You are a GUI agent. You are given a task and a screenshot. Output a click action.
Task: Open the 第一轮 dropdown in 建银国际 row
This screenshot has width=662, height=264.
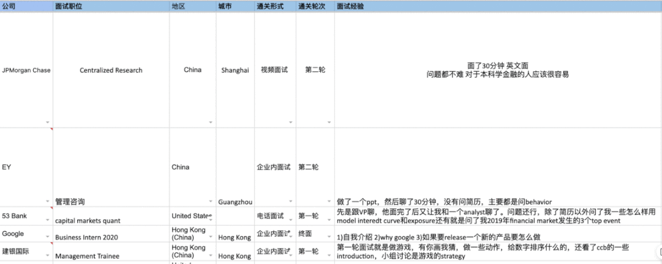tap(329, 255)
